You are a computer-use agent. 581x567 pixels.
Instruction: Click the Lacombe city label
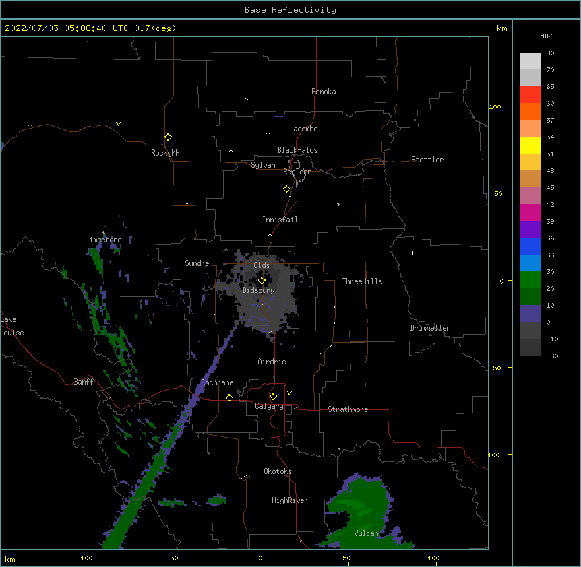click(x=303, y=129)
